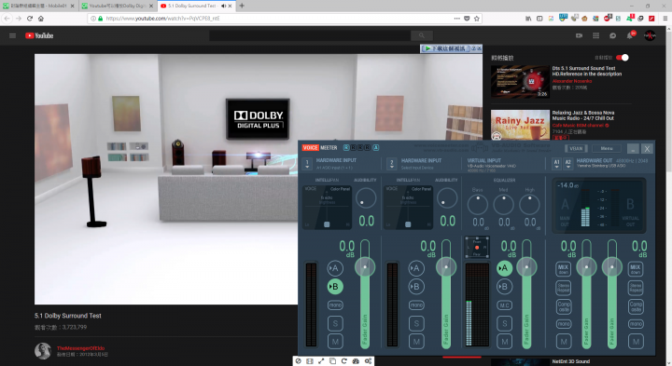672x366 pixels.
Task: Open the Dts 5.1 Surround video thumbnail
Action: point(520,82)
